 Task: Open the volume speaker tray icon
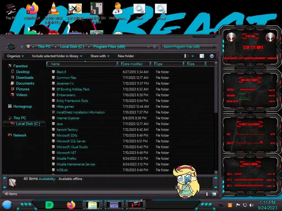coord(251,205)
